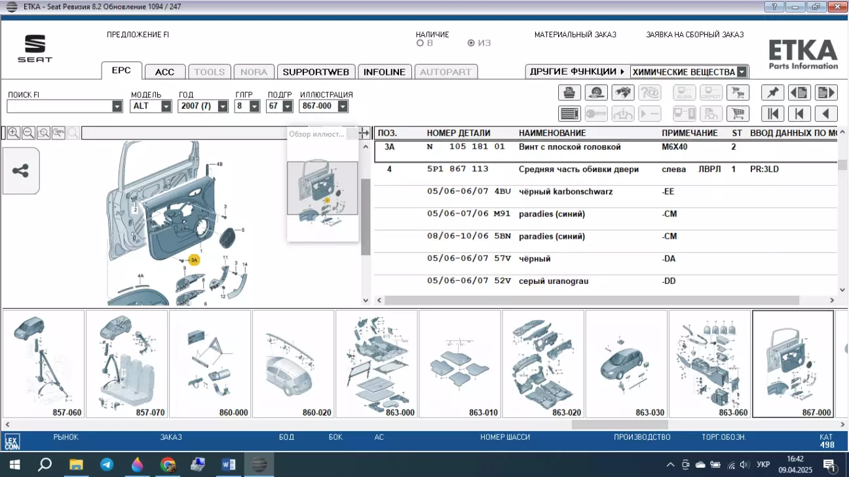Open the SUPPORTWEB tab
This screenshot has height=477, width=849.
(x=316, y=72)
